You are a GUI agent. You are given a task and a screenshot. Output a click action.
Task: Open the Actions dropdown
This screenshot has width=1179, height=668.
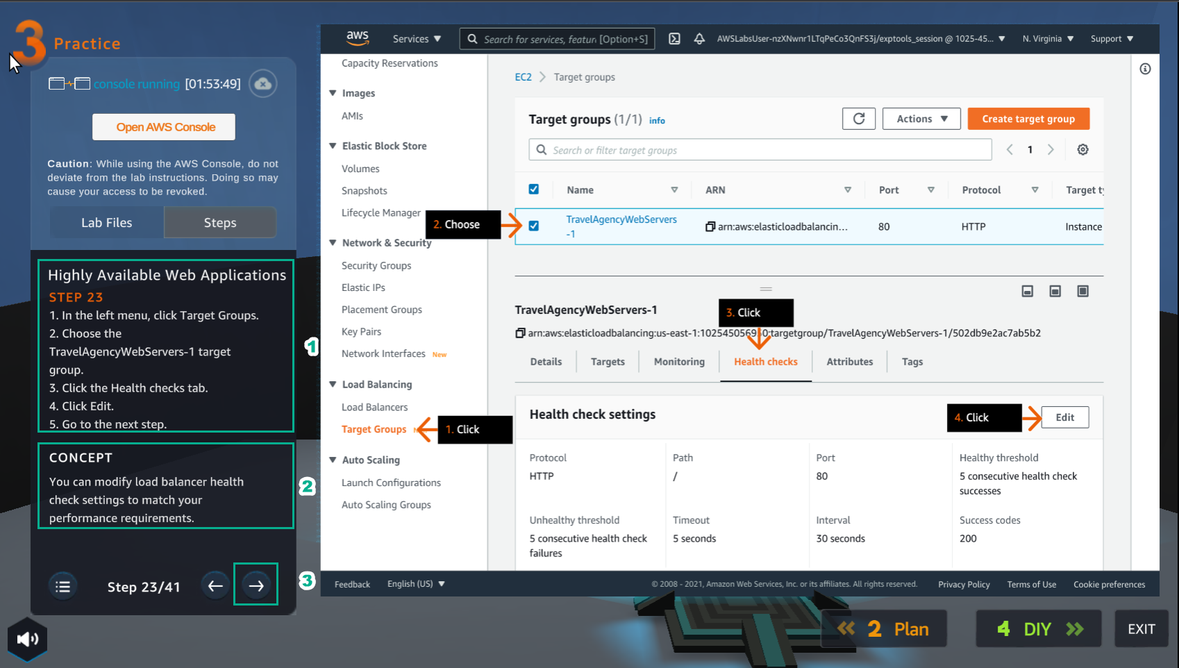pos(921,119)
